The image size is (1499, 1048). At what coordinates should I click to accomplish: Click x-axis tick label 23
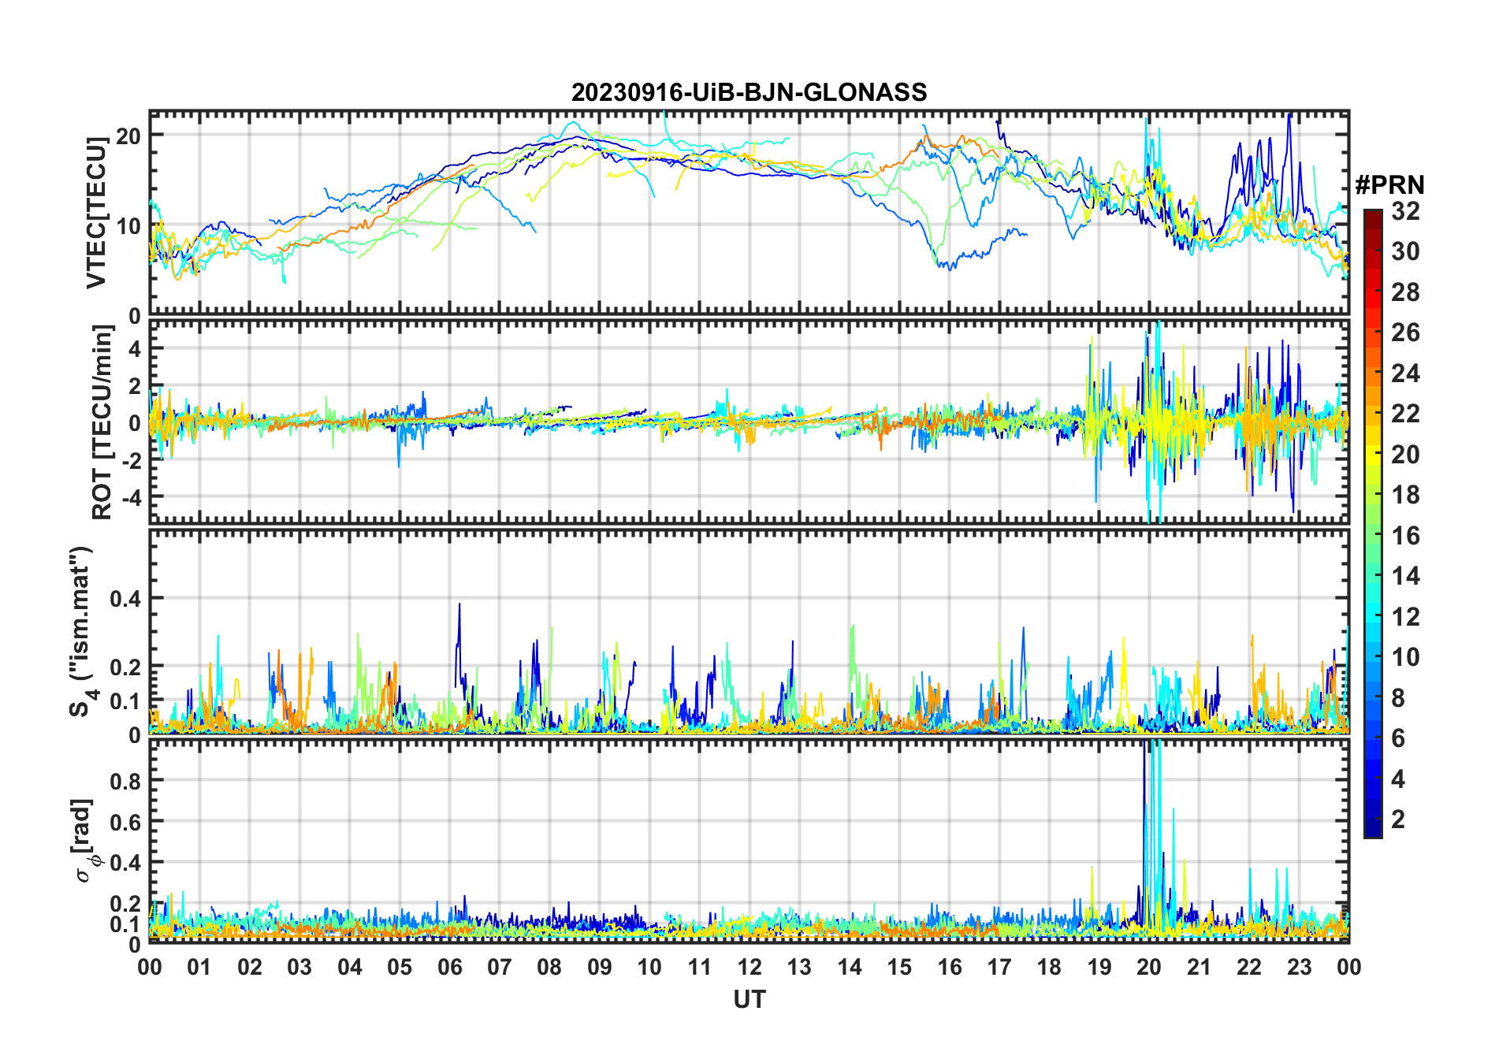point(1298,967)
